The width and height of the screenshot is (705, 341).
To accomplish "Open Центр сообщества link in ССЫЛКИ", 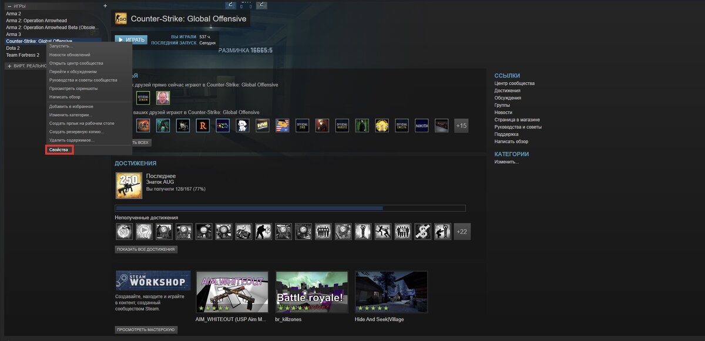I will pos(515,83).
